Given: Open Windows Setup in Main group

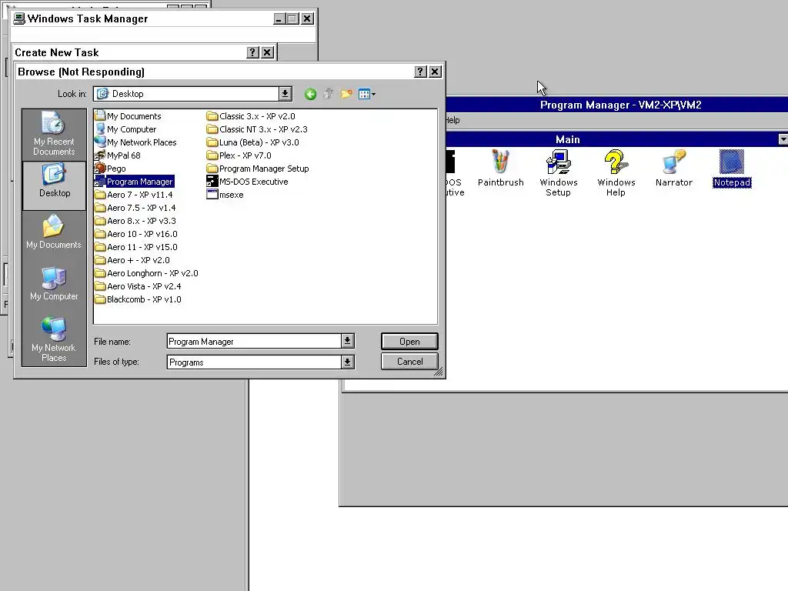Looking at the screenshot, I should click(x=559, y=173).
